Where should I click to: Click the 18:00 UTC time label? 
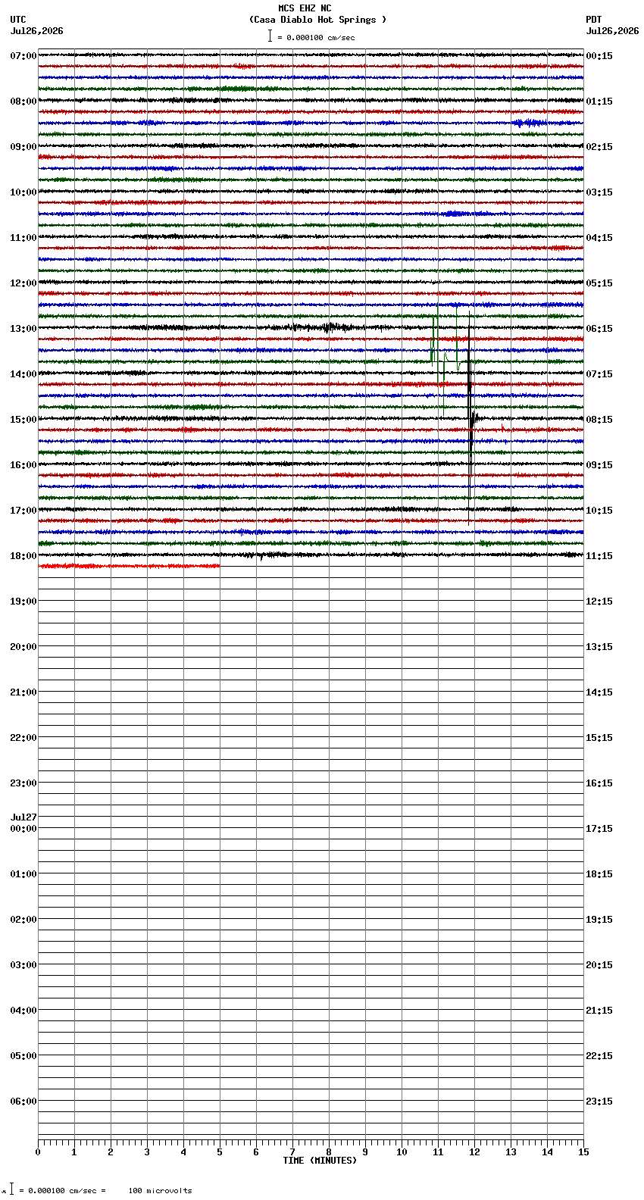coord(23,556)
